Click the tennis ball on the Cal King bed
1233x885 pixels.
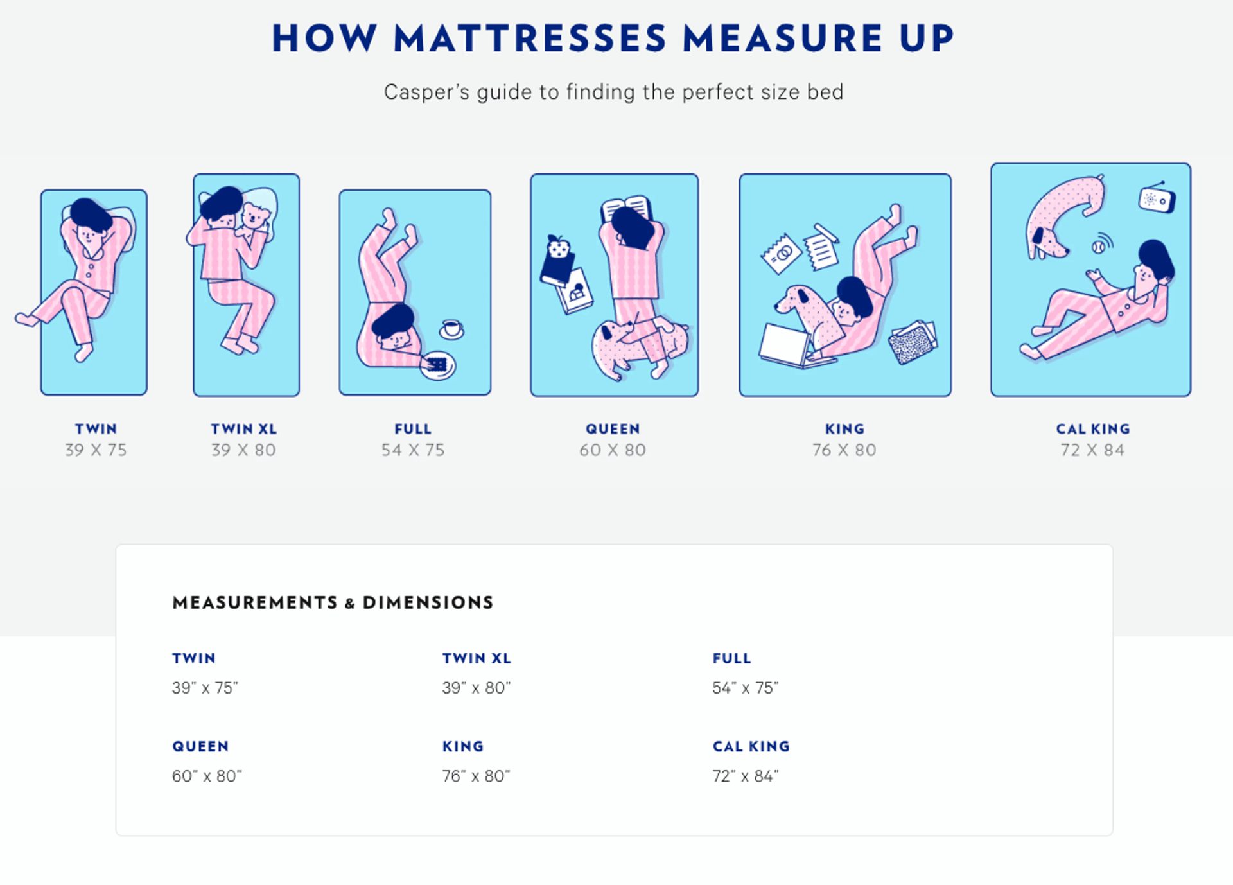pos(1099,246)
